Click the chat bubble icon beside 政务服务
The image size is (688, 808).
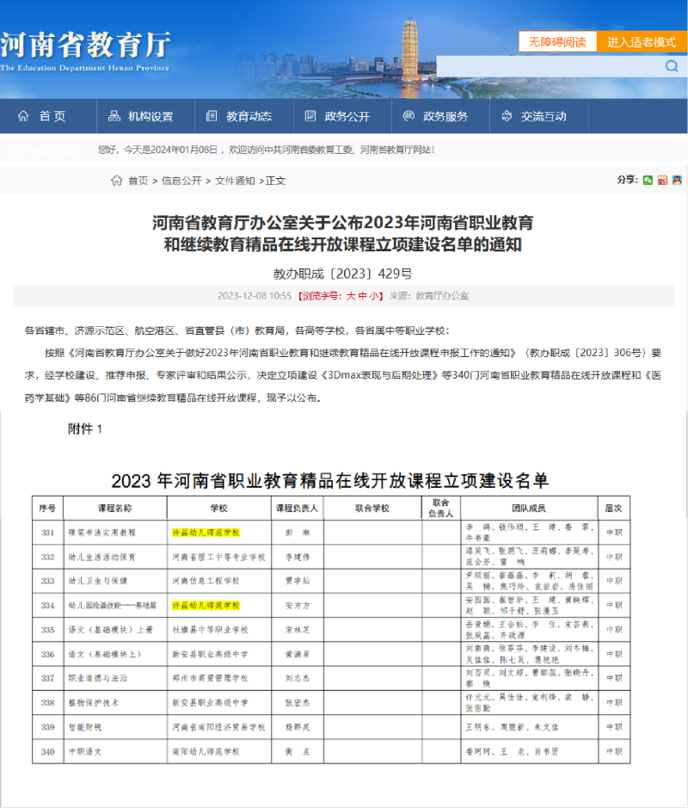click(408, 116)
